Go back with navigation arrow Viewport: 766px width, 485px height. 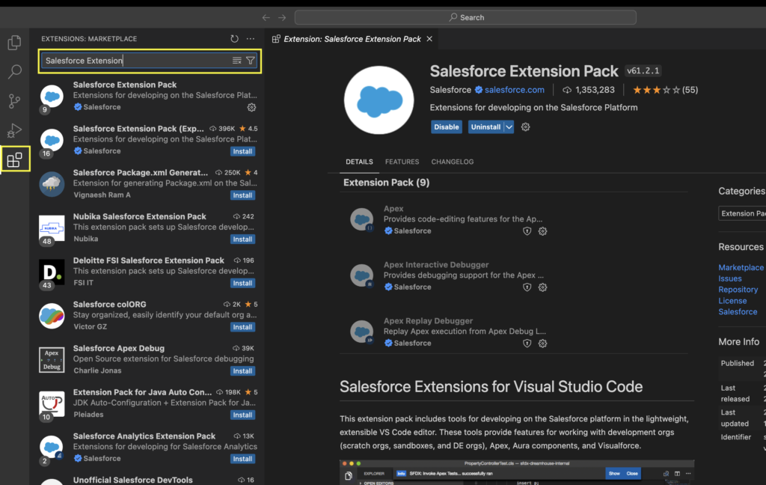tap(266, 18)
